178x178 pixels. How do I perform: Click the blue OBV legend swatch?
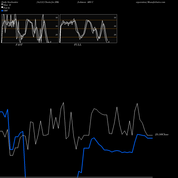point(2,11)
